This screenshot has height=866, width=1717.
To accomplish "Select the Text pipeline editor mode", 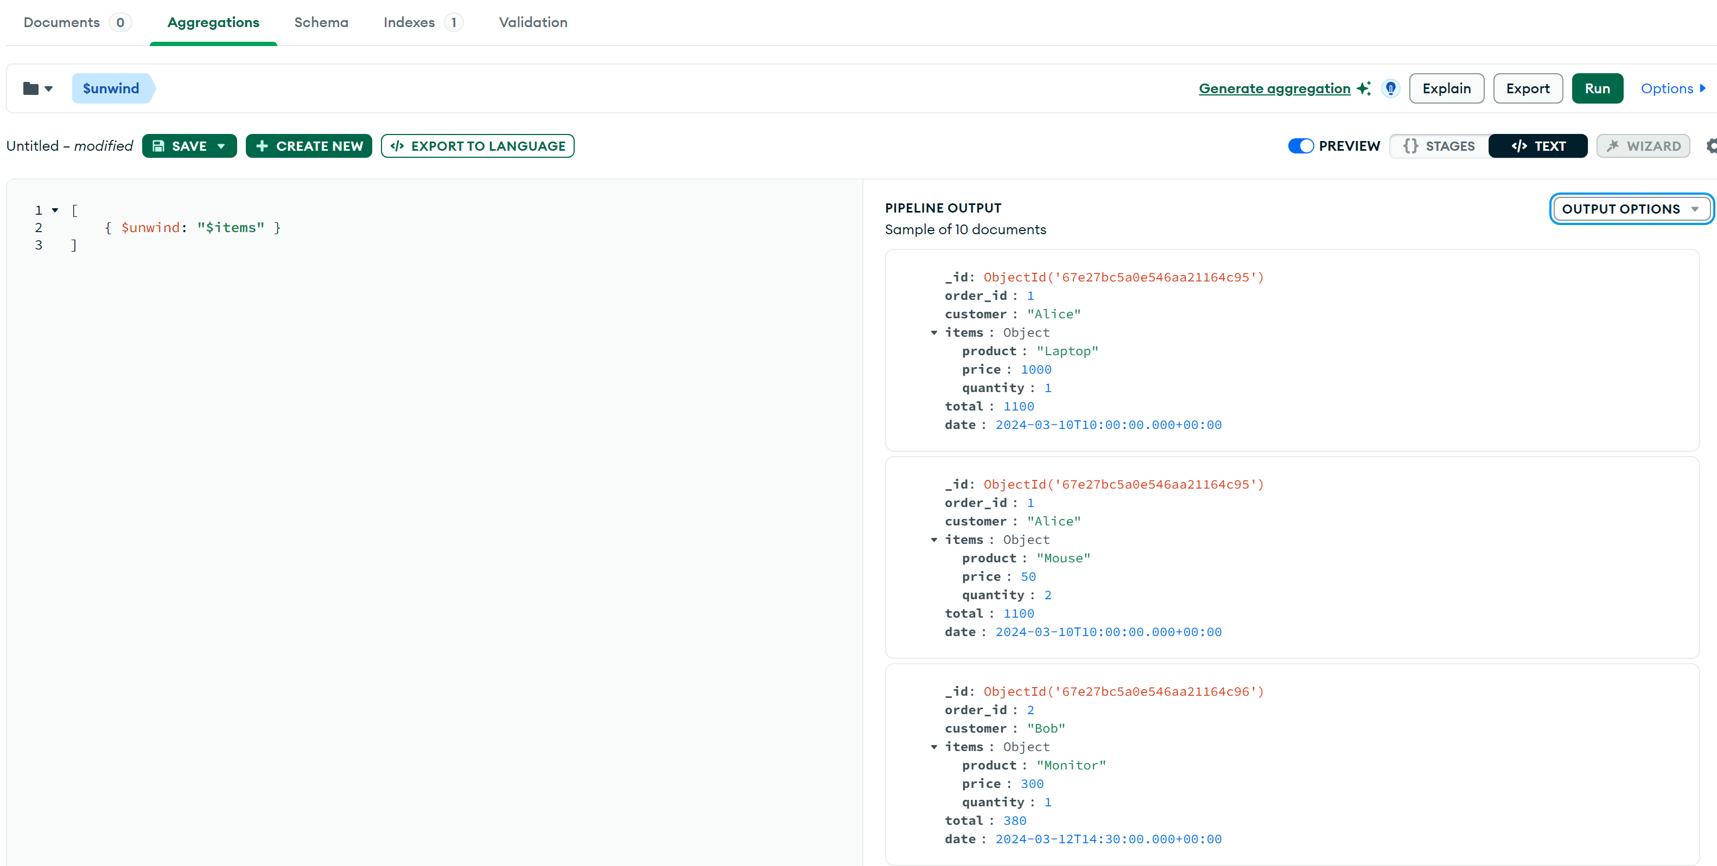I will click(x=1538, y=146).
